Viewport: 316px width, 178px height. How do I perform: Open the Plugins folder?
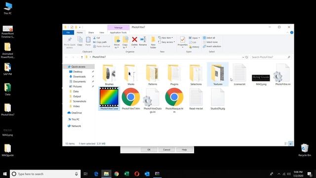(174, 75)
